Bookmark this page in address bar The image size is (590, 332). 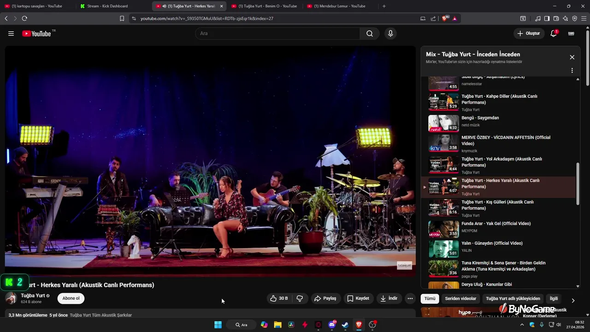[x=122, y=18]
